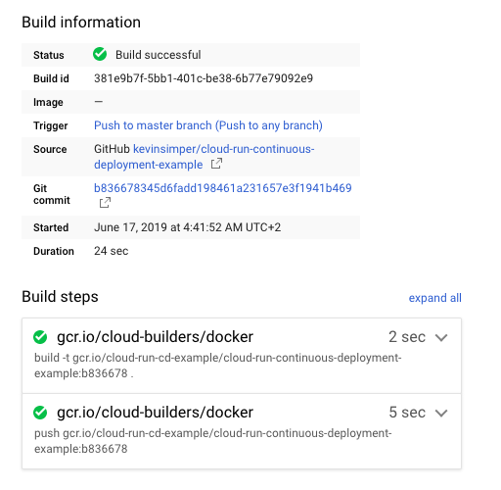Click the docker build -t command text
This screenshot has height=490, width=501.
(x=218, y=366)
